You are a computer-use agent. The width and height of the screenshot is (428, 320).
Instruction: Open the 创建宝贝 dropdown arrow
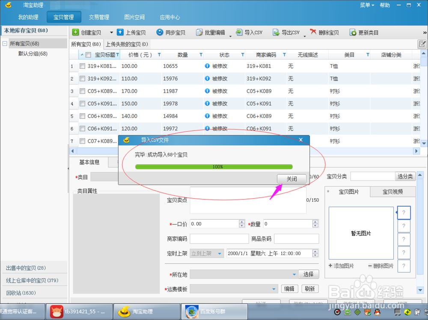click(111, 32)
